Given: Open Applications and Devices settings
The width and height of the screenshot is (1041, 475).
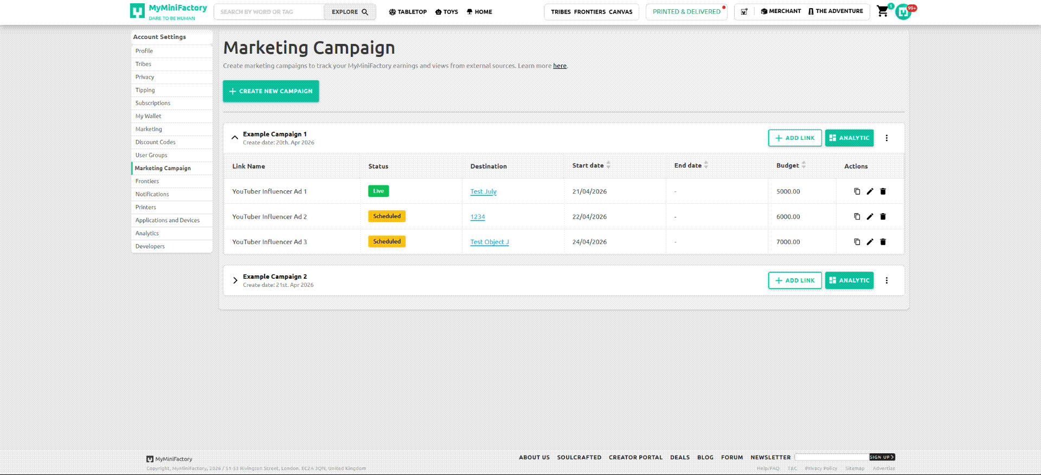Looking at the screenshot, I should (x=172, y=220).
